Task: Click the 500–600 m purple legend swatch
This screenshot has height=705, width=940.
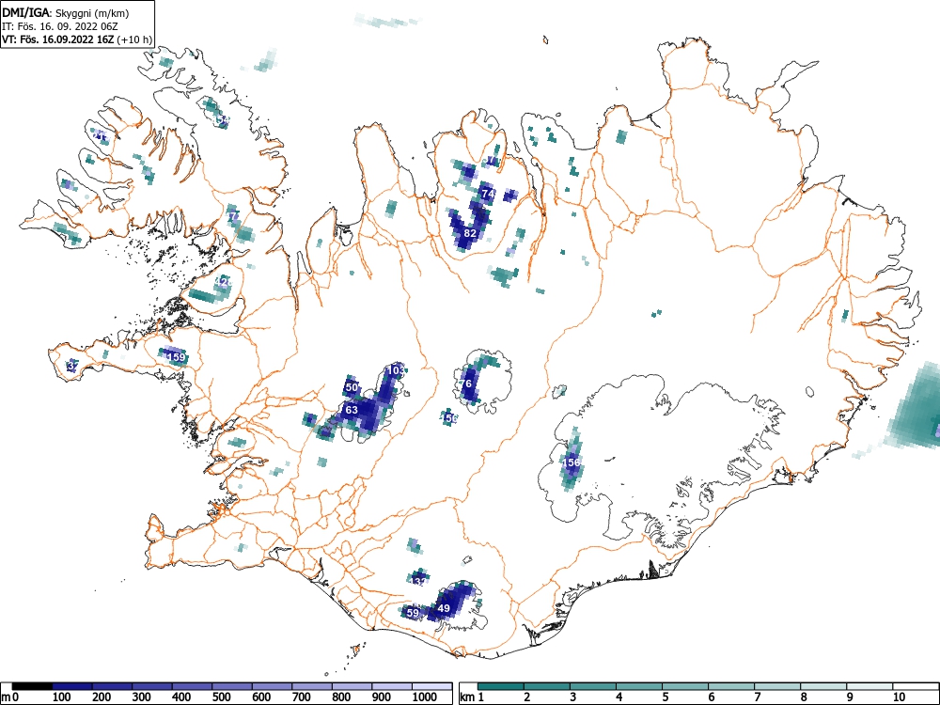Action: coord(232,686)
